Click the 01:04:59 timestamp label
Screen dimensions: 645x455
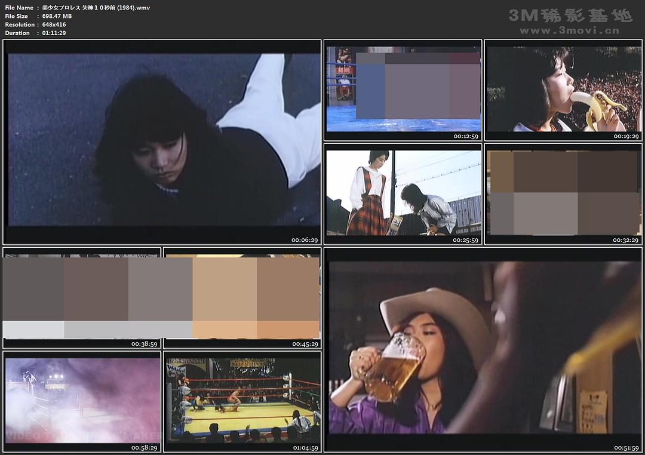coord(306,448)
